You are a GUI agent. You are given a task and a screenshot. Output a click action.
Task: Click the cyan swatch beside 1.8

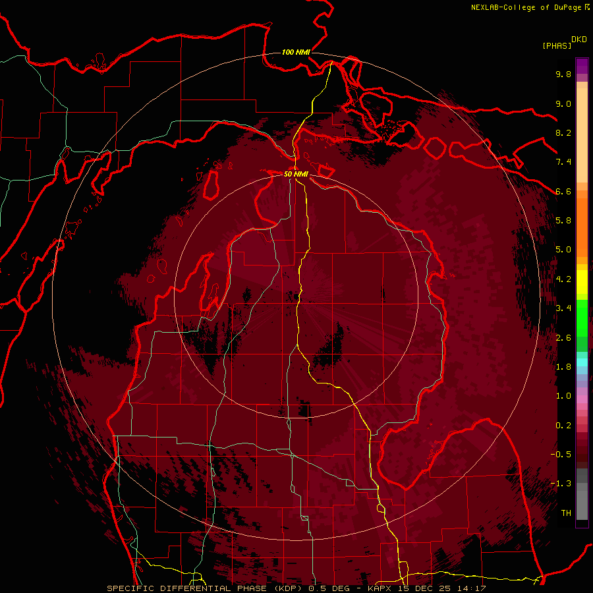click(x=582, y=362)
